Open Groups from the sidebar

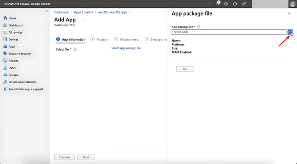point(13,75)
